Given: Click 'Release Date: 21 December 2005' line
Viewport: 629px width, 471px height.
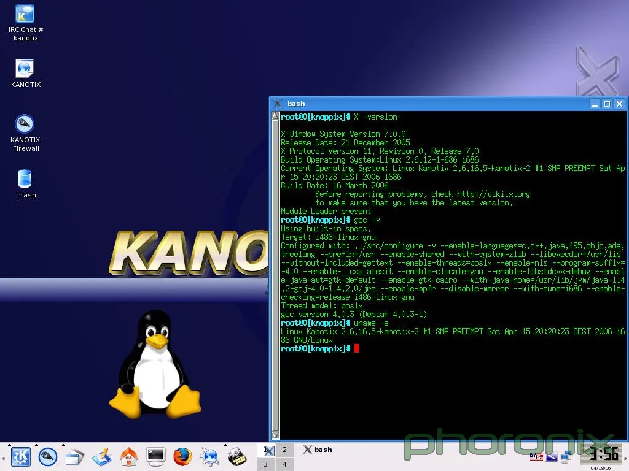Looking at the screenshot, I should pos(345,142).
